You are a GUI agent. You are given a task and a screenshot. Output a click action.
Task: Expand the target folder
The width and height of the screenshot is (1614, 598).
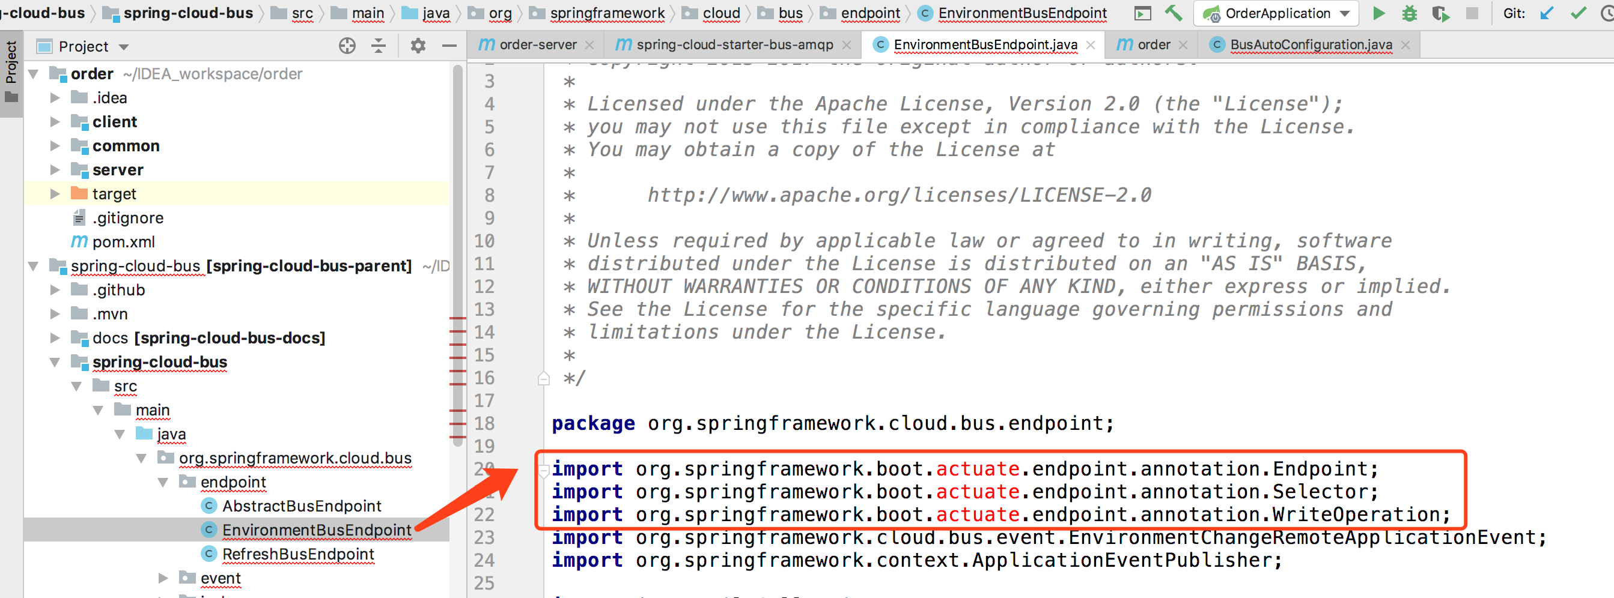(55, 193)
